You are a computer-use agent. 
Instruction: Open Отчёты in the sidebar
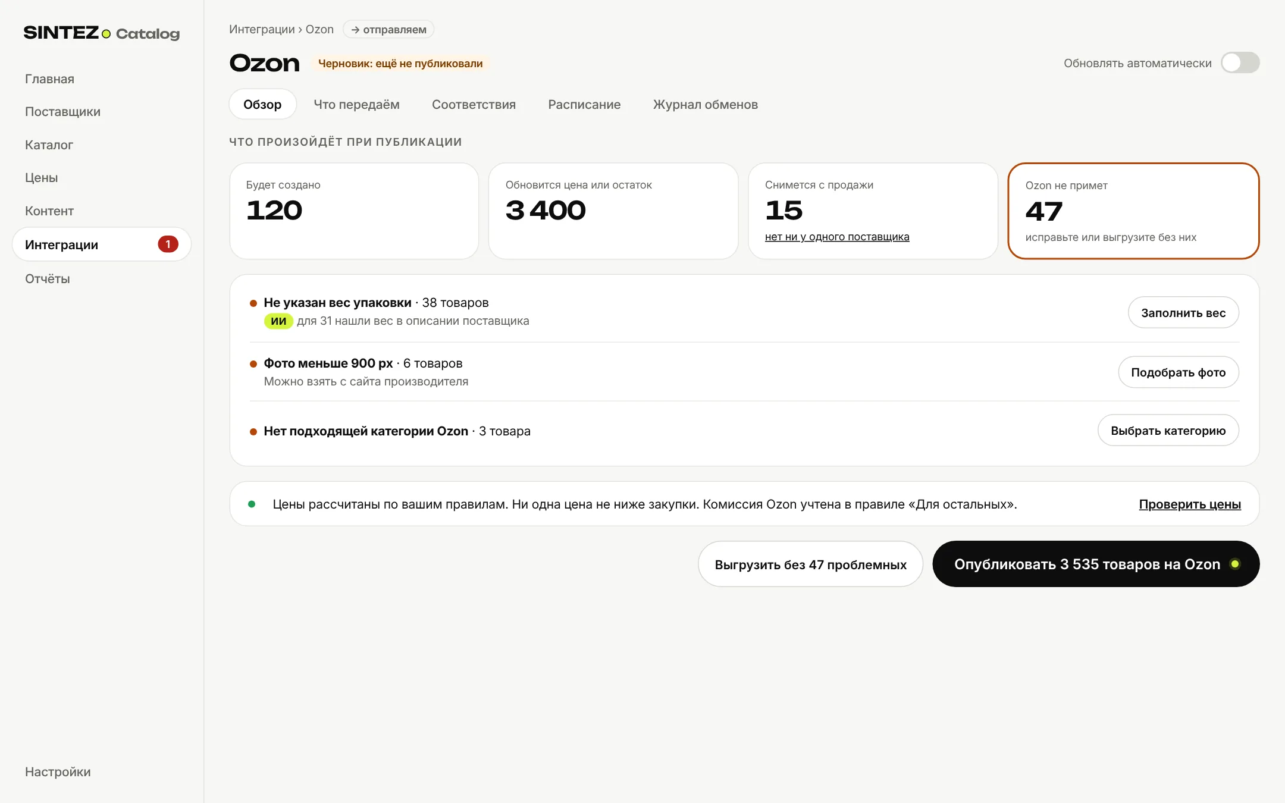(x=48, y=278)
